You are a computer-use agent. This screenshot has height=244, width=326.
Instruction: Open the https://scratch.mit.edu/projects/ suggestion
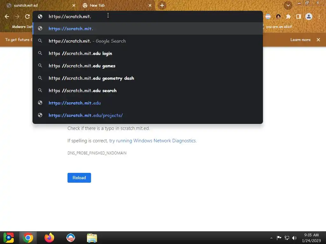pyautogui.click(x=148, y=115)
